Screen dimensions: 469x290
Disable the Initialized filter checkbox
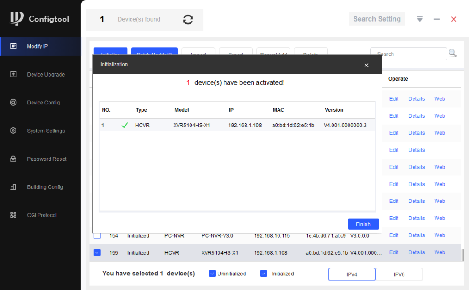point(263,274)
